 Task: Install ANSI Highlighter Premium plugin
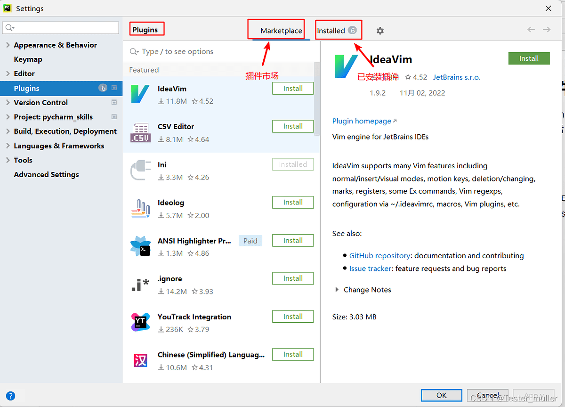pos(293,240)
